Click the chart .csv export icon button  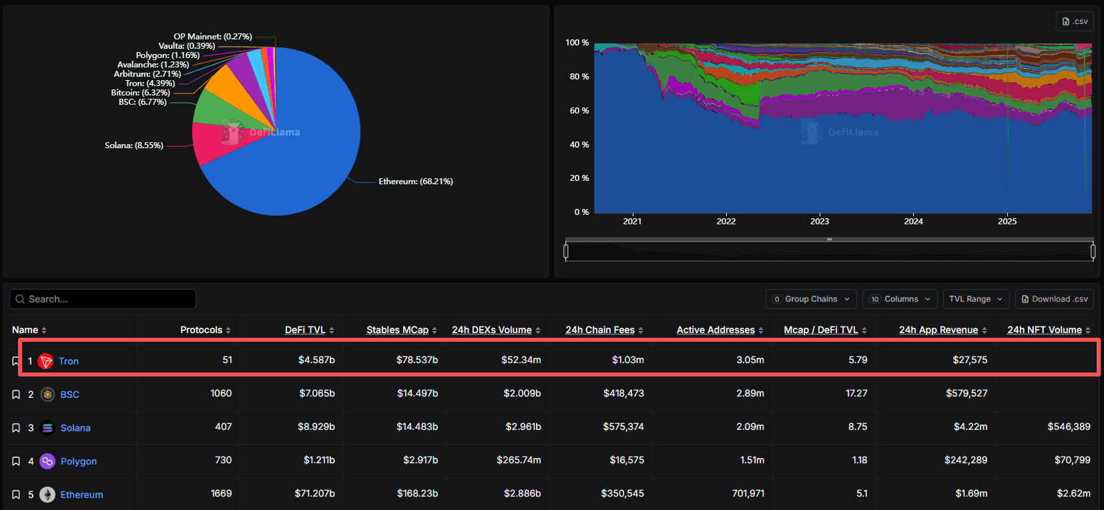[1075, 21]
